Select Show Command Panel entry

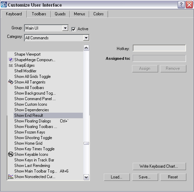point(35,99)
